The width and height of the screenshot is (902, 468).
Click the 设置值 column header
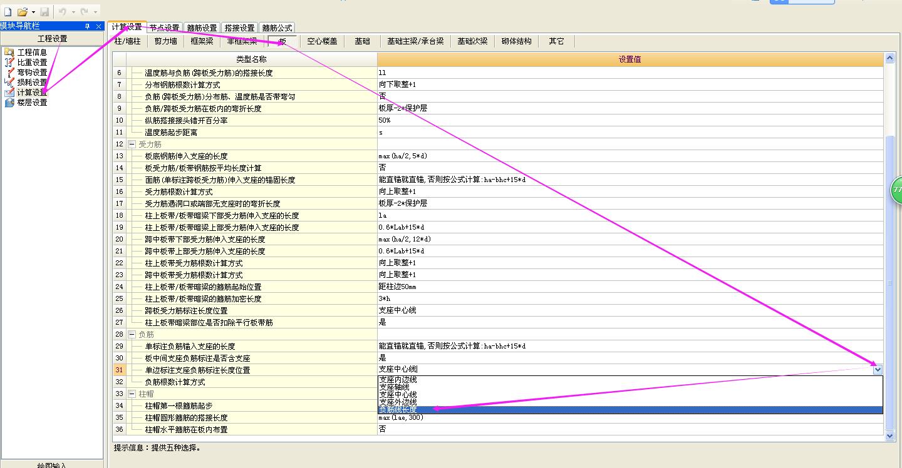click(630, 59)
